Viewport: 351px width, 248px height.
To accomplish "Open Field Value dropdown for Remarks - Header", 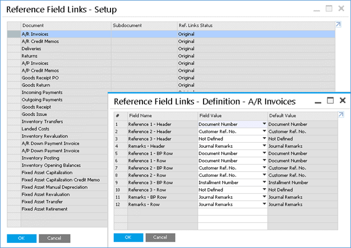I will click(x=264, y=146).
